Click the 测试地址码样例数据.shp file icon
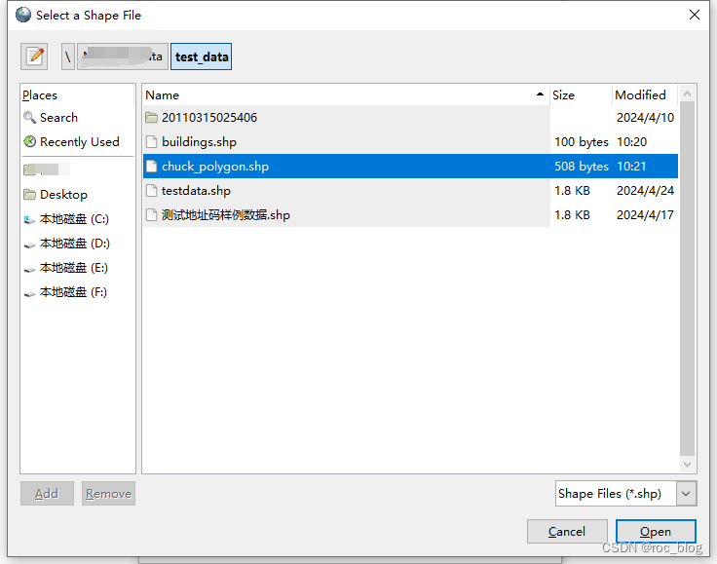 151,215
